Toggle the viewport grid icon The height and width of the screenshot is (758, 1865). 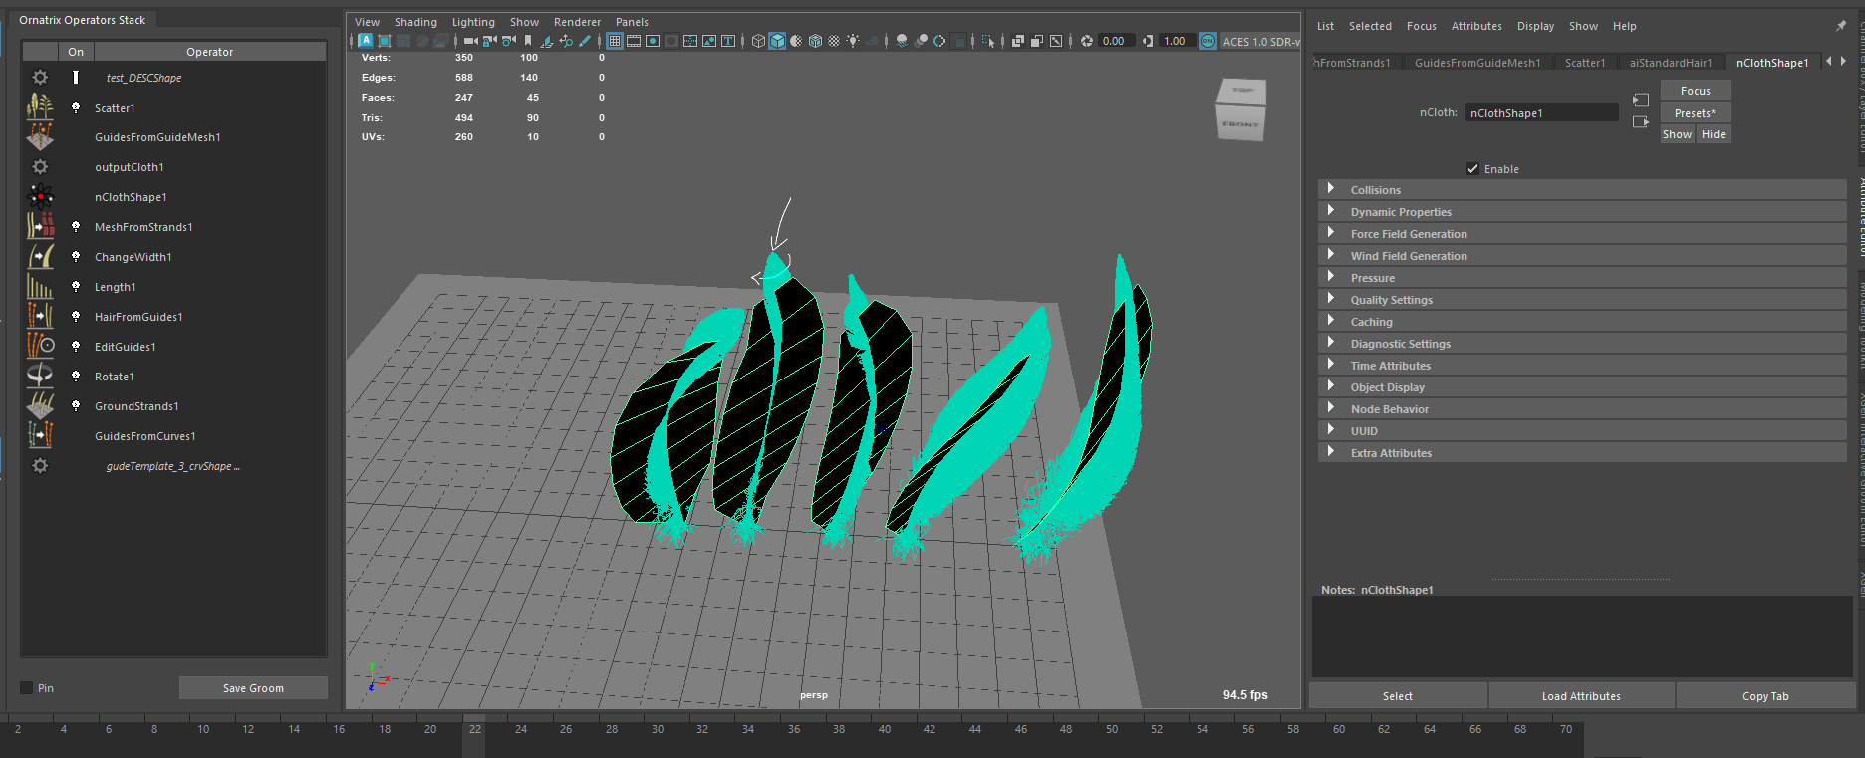[615, 41]
